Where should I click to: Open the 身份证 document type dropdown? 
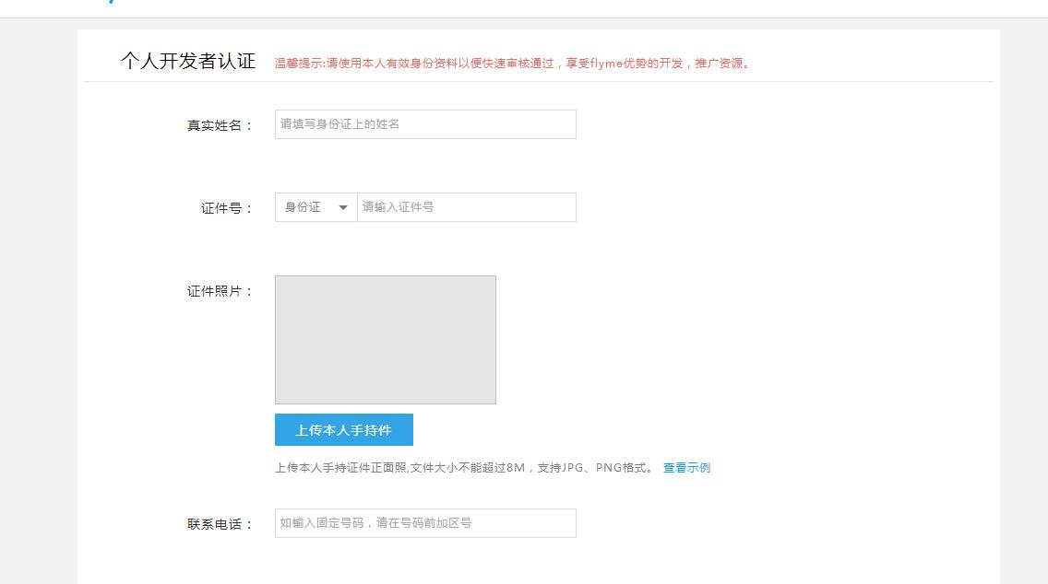click(x=314, y=206)
